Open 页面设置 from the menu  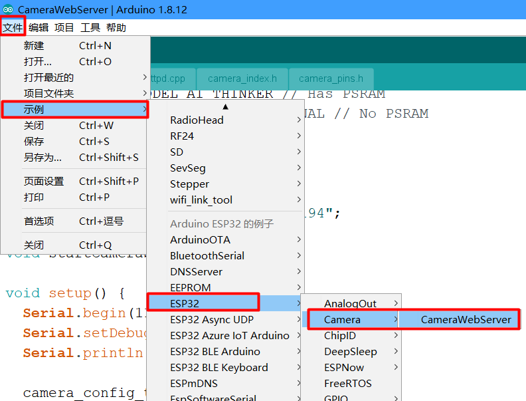pos(74,181)
